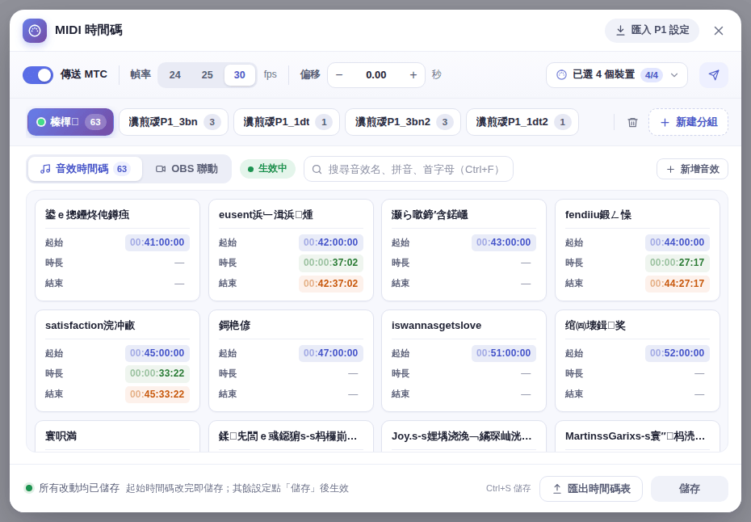Toggle the 傳送 MTC switch

[38, 75]
